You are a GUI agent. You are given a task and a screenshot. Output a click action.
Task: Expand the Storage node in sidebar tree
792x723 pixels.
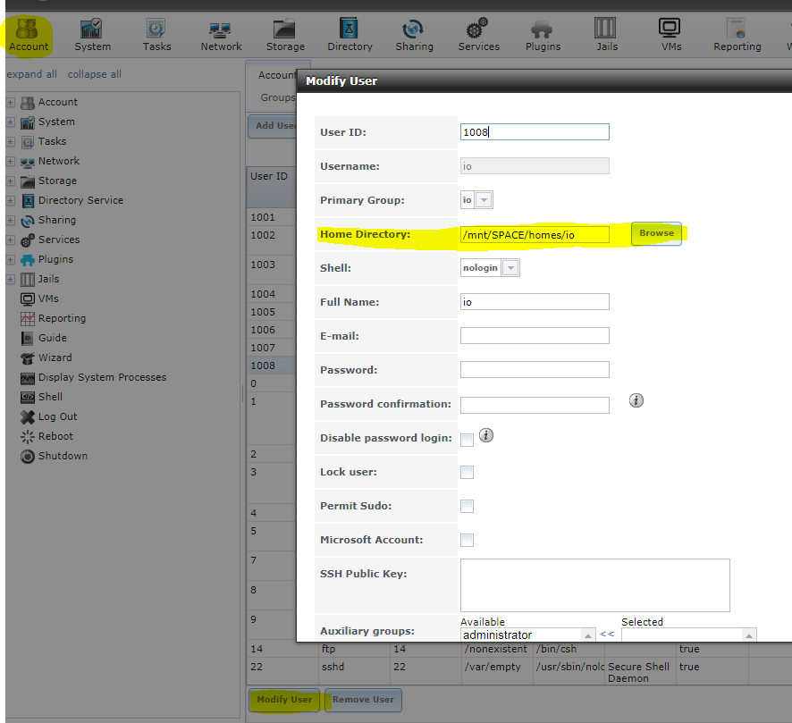(11, 181)
